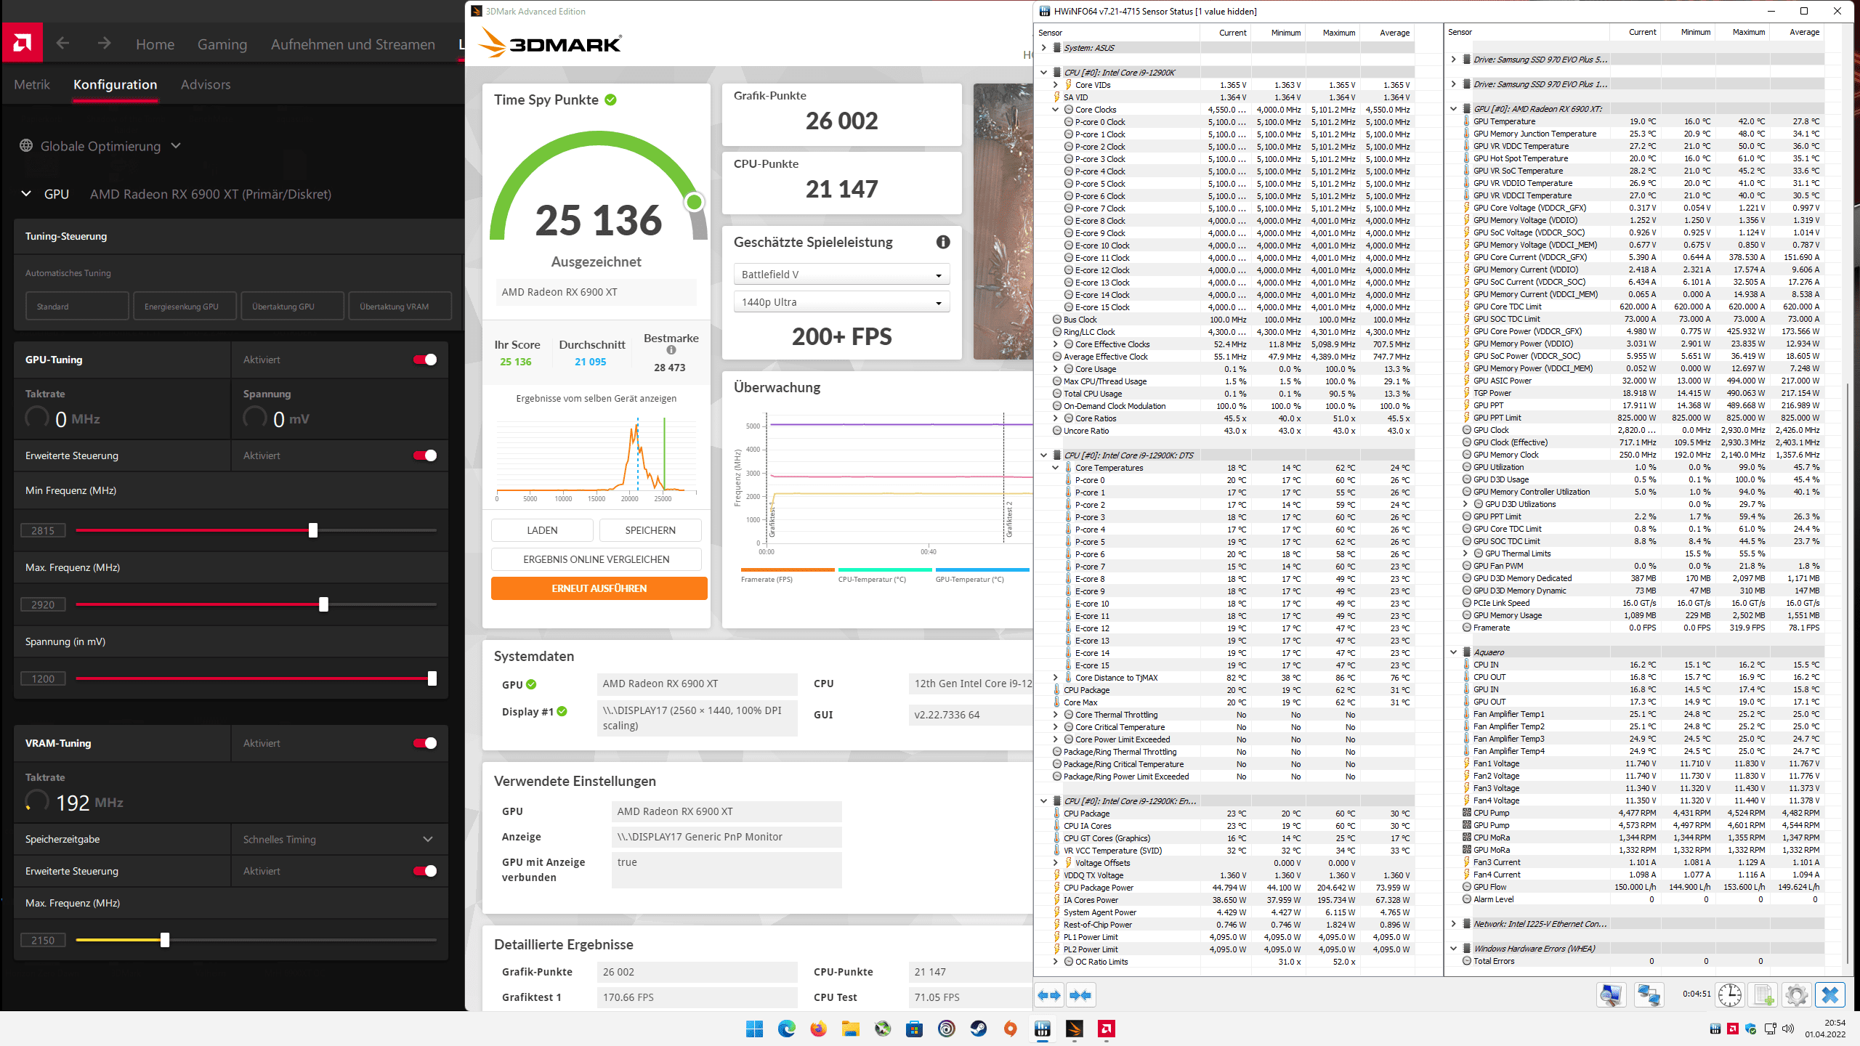Image resolution: width=1860 pixels, height=1046 pixels.
Task: Click the LADEN button
Action: (542, 530)
